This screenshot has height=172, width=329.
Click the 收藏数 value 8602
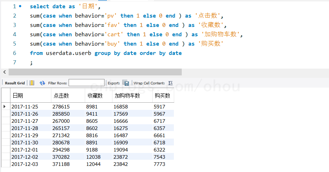[92, 128]
